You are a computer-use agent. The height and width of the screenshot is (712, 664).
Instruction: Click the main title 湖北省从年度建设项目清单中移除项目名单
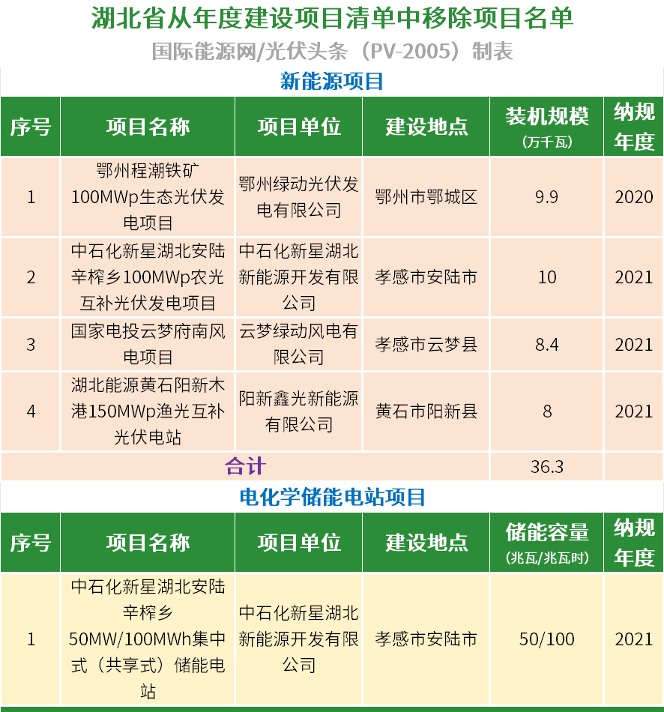pos(332,19)
